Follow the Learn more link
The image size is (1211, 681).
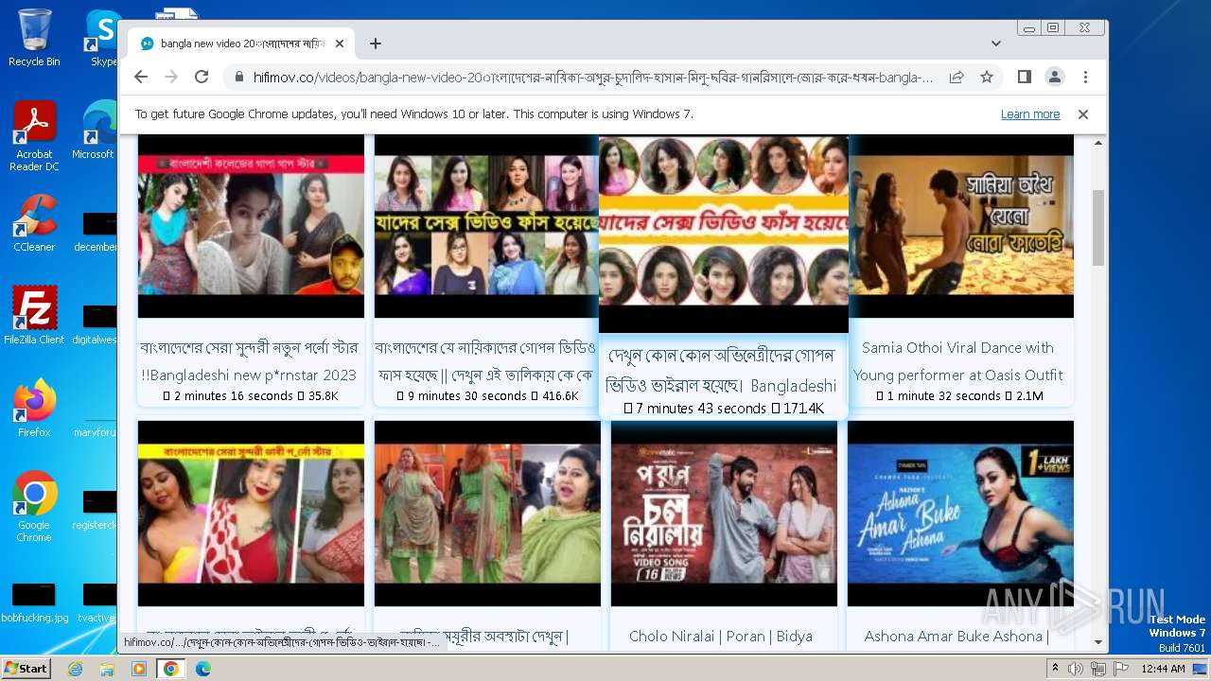1030,114
